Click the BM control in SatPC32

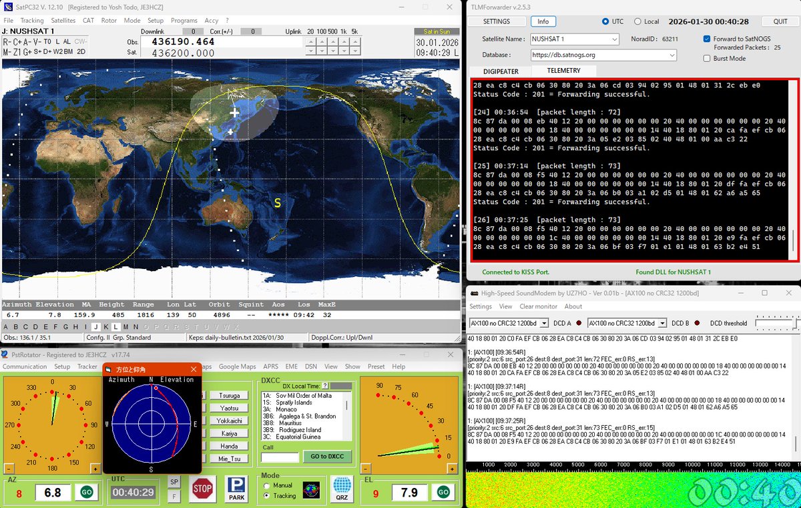pyautogui.click(x=69, y=51)
